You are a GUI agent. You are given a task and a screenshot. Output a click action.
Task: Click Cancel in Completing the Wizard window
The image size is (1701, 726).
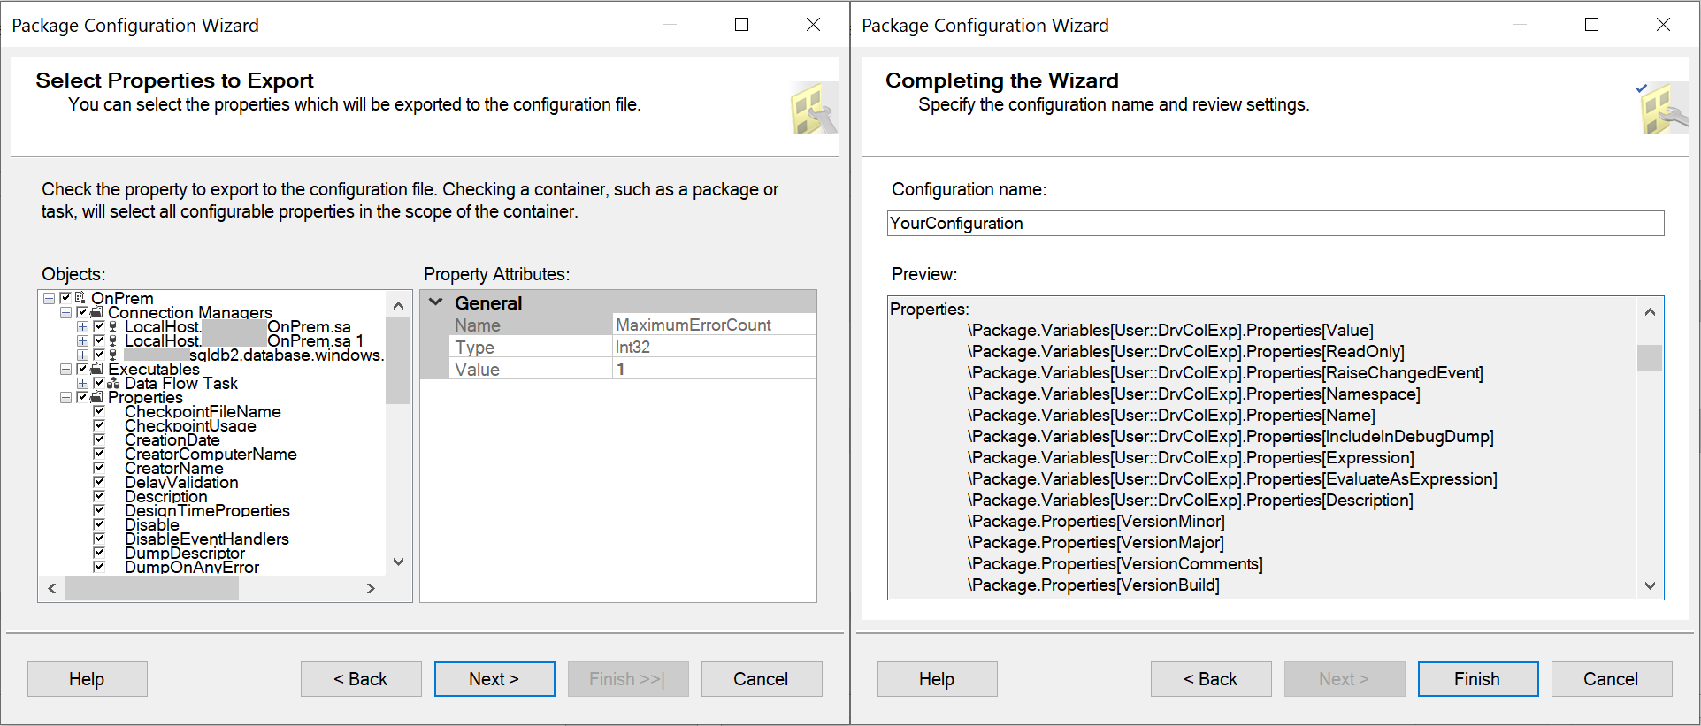coord(1612,679)
